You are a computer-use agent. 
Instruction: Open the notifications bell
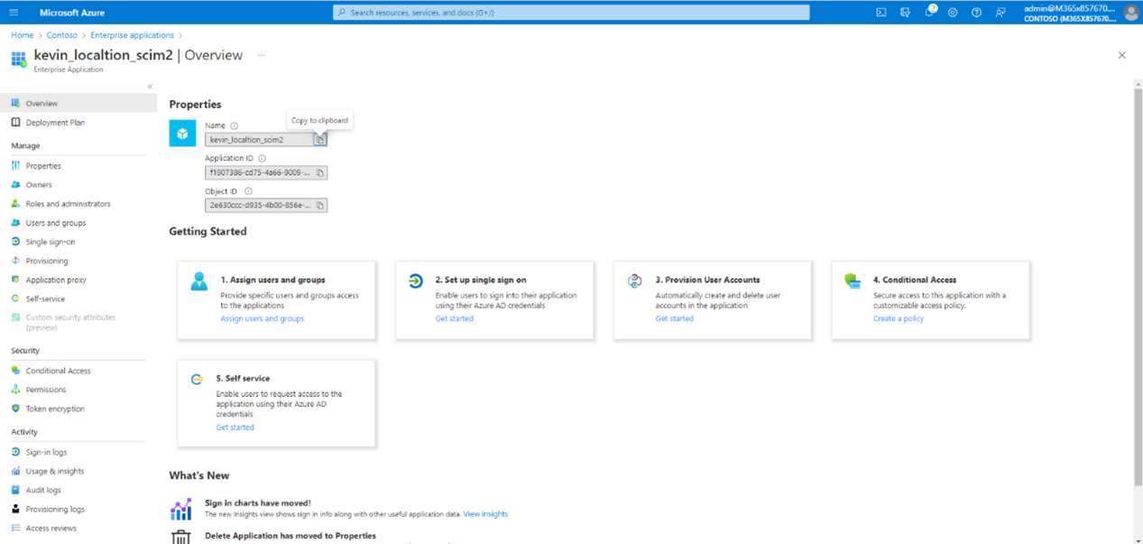tap(929, 13)
